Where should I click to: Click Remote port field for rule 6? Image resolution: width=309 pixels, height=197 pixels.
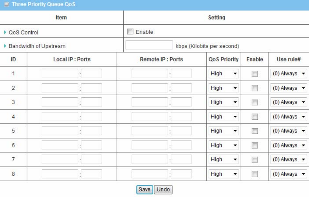click(181, 145)
